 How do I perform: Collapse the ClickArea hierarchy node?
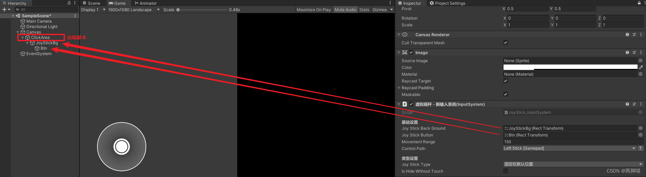(x=22, y=37)
